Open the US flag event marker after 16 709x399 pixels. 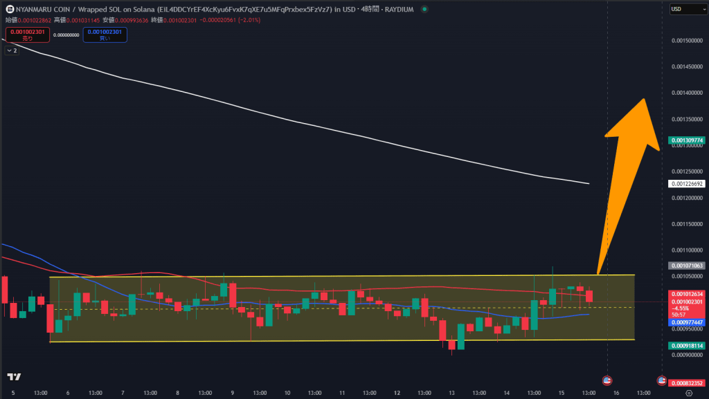click(661, 380)
